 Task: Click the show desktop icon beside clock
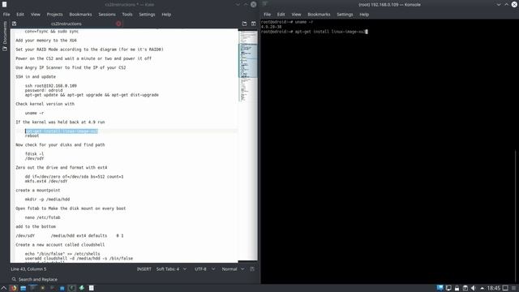(x=505, y=288)
